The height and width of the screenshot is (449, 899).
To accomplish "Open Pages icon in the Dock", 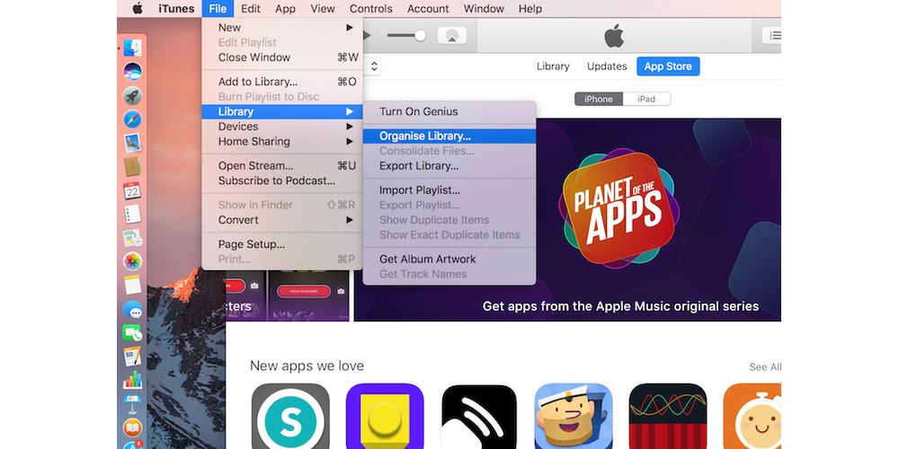I will coord(132,357).
